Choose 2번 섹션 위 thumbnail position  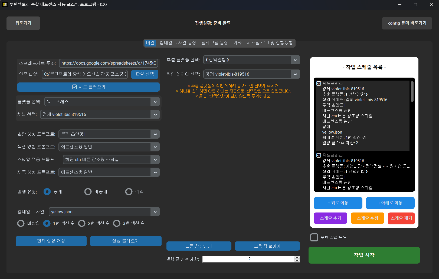pos(82,223)
